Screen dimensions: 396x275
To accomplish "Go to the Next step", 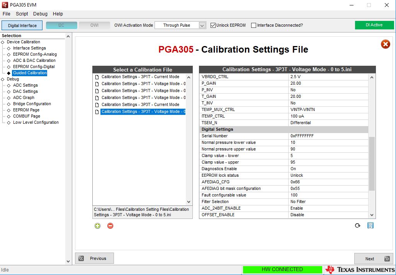I will [374, 259].
